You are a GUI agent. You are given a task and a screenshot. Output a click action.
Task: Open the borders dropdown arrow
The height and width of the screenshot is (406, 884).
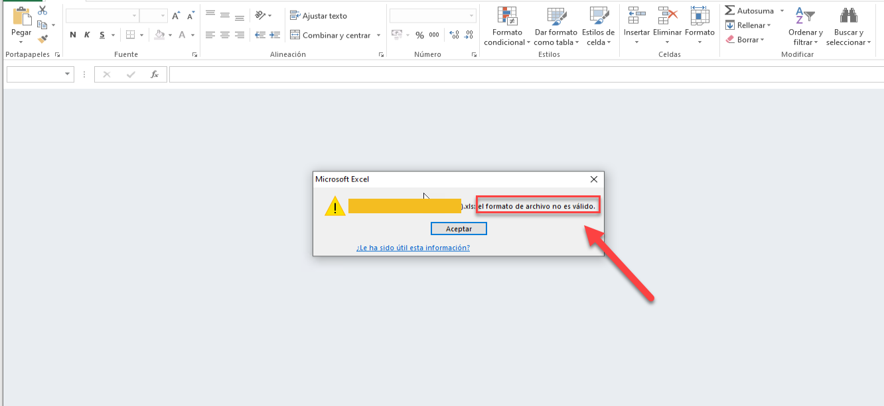point(142,35)
